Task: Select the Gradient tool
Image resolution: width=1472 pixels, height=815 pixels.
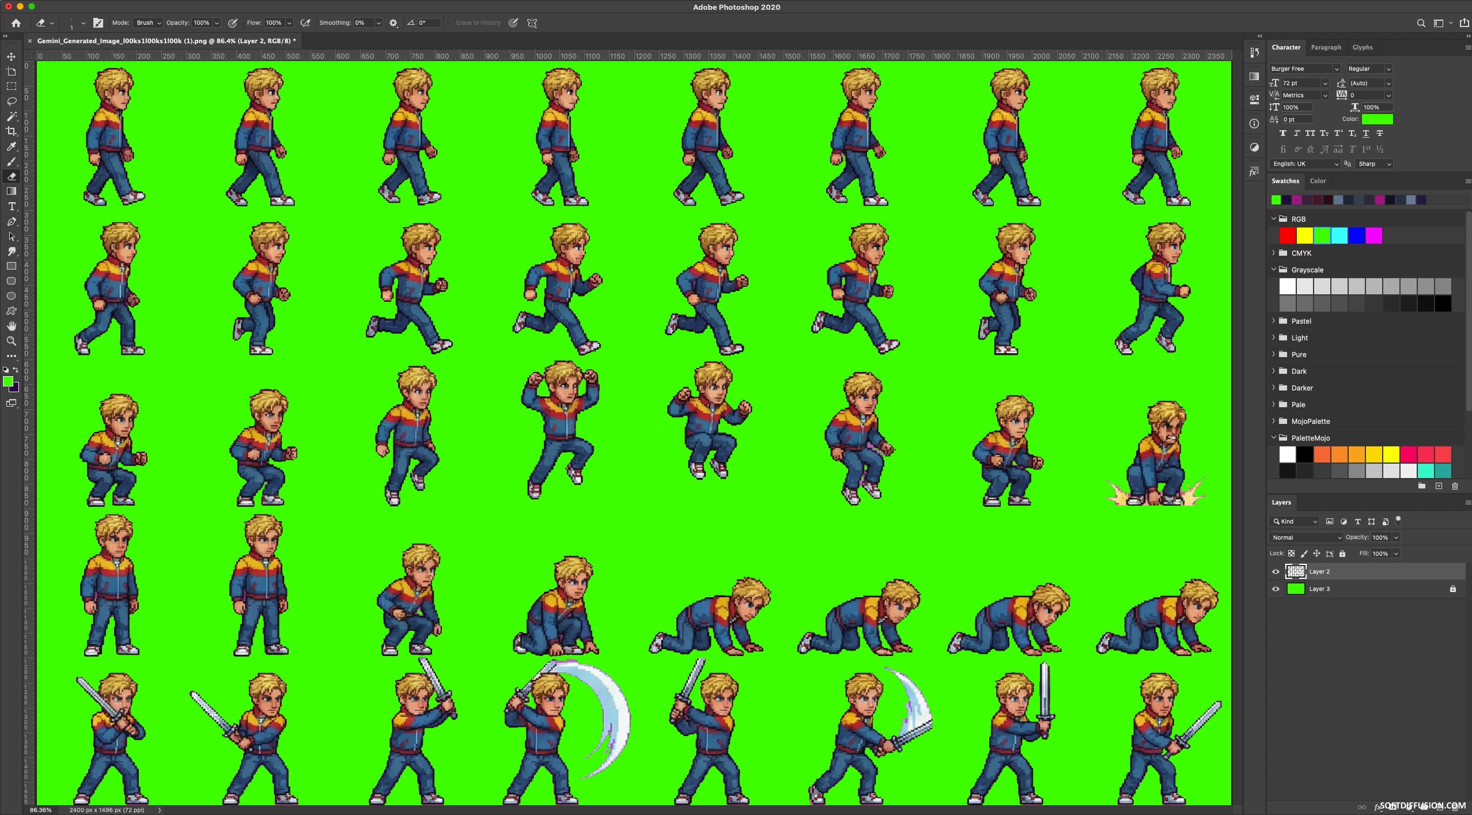Action: 11,191
